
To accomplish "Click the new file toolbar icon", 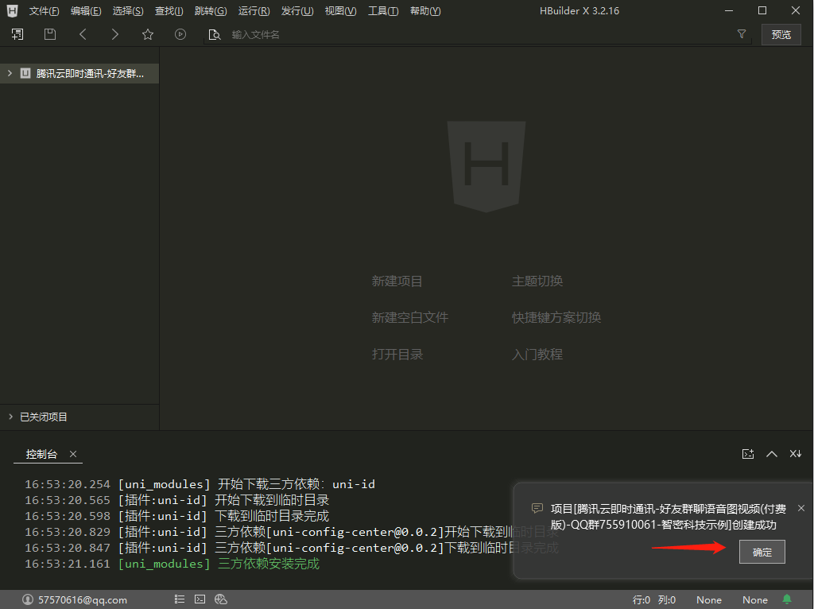I will coord(17,34).
